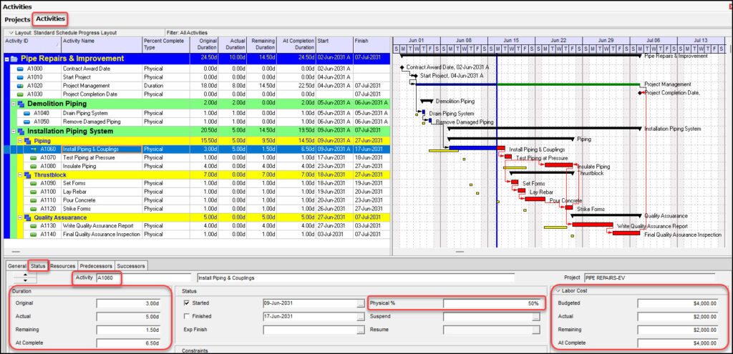Viewport: 733px width, 354px height.
Task: Select the 'Test Piping at Pressure' row name
Action: pos(89,158)
